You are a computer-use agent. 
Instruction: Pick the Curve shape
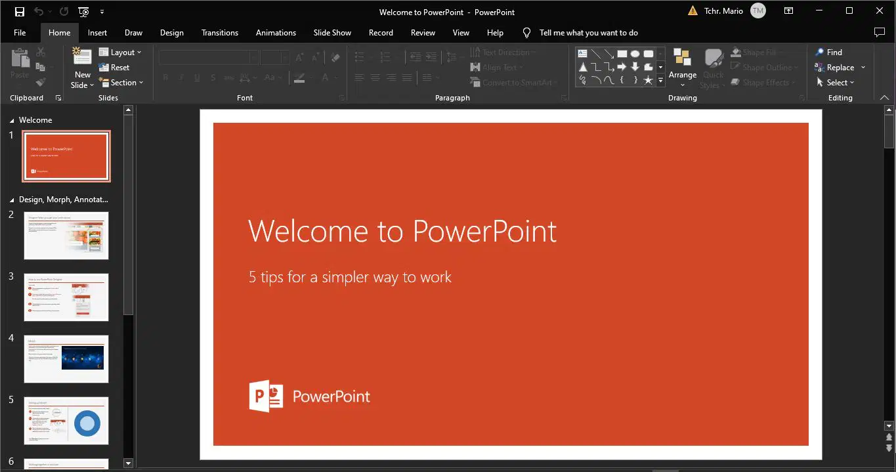tap(609, 80)
